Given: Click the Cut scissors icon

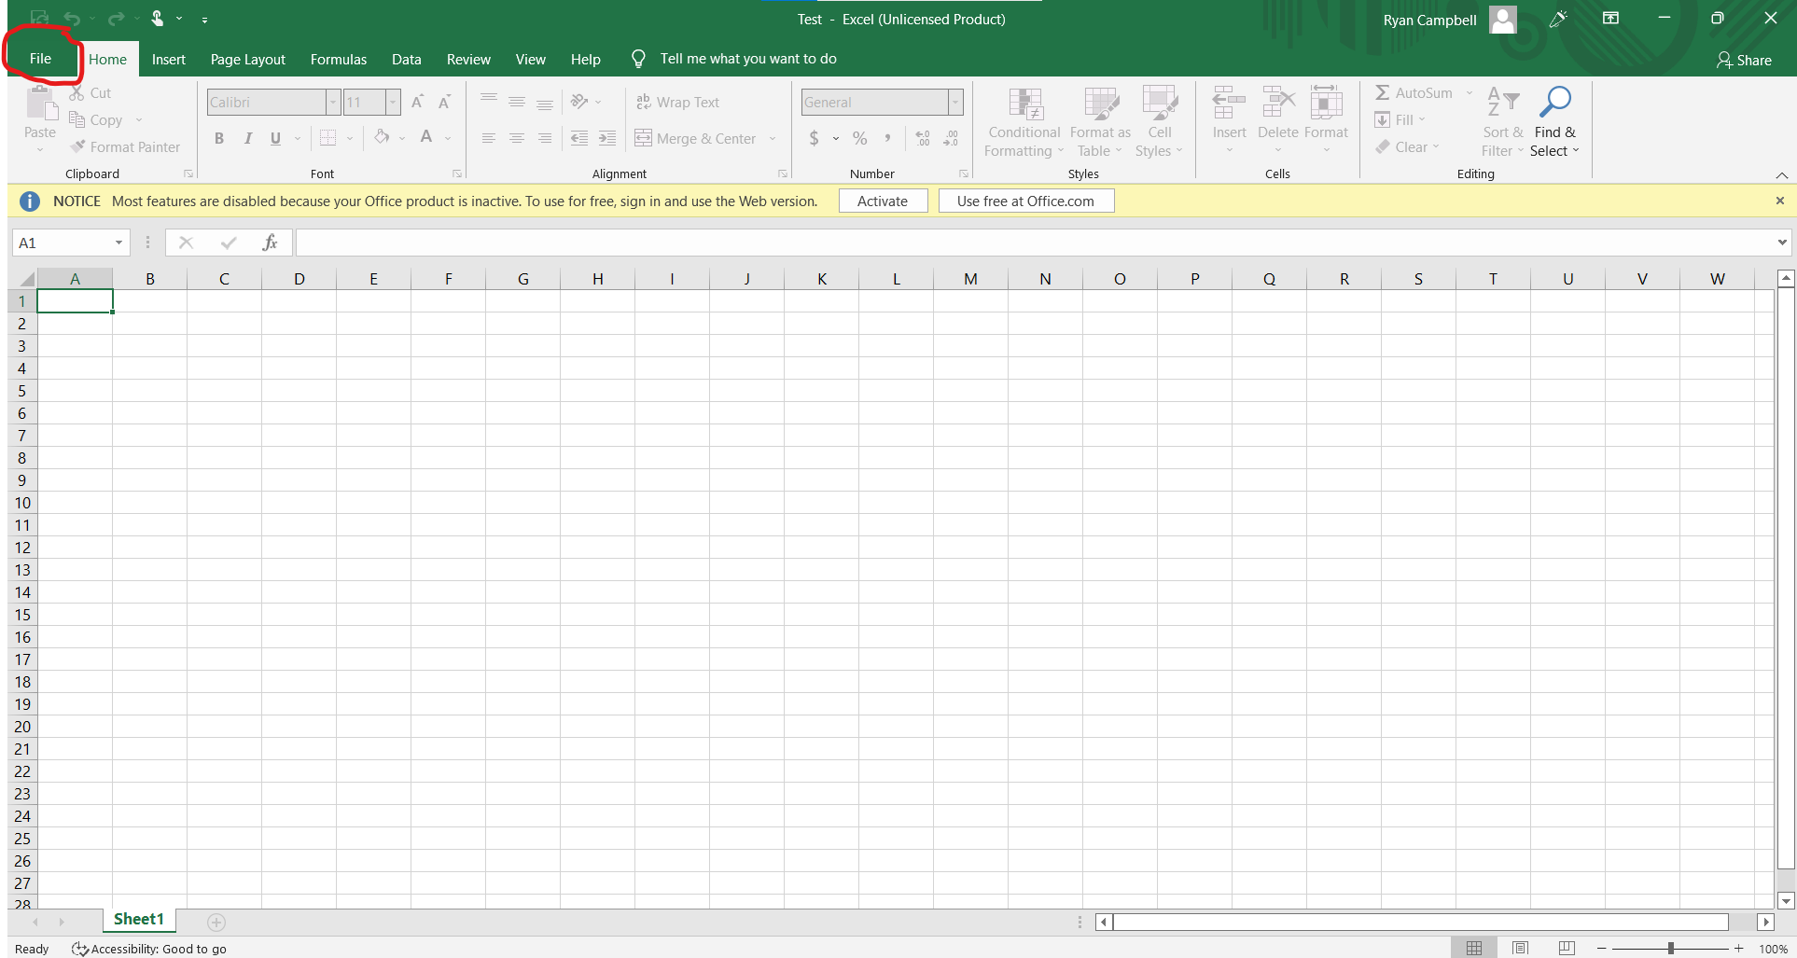Looking at the screenshot, I should [x=77, y=93].
